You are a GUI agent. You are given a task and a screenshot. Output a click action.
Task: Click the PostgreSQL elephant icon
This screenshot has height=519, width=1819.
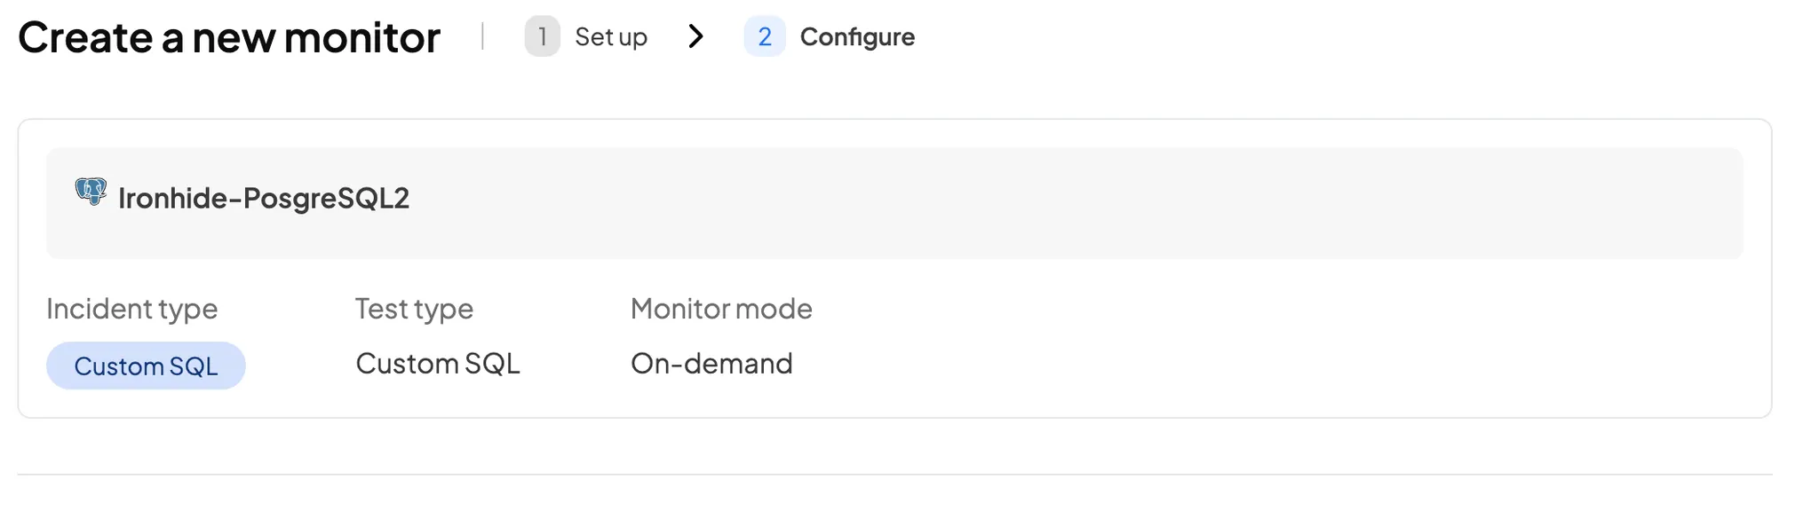[91, 191]
